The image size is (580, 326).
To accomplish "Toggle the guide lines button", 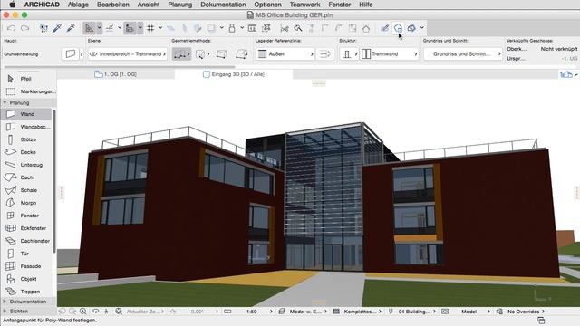I will pos(110,28).
